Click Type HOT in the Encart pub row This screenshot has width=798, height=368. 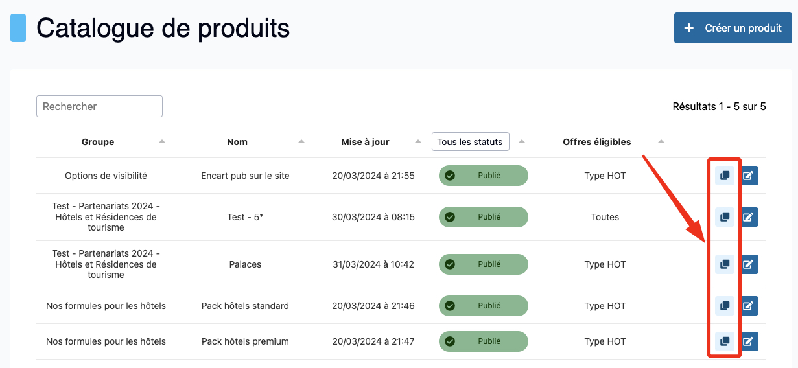tap(605, 176)
